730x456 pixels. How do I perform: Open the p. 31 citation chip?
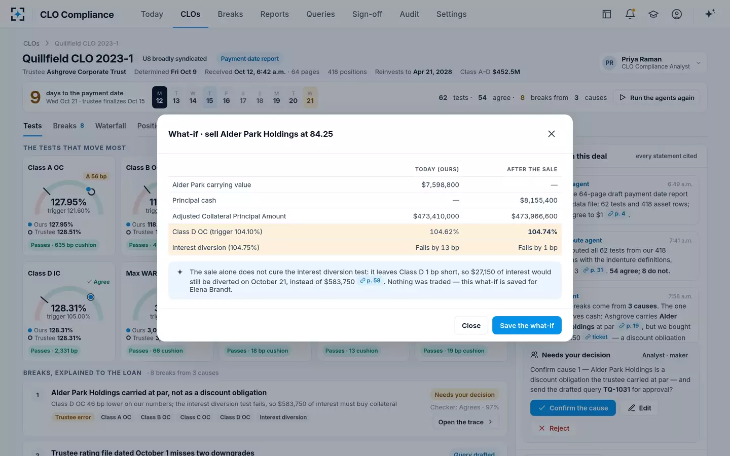pos(593,271)
